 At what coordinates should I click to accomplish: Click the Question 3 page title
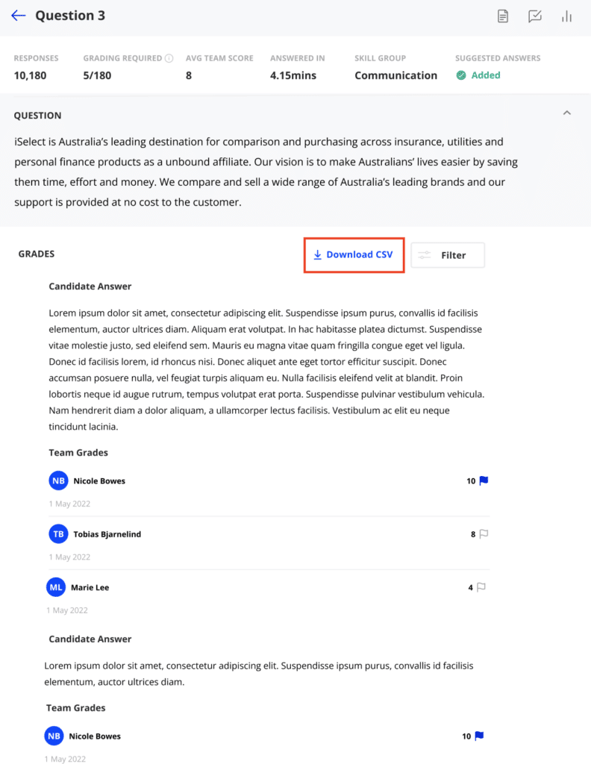point(70,16)
